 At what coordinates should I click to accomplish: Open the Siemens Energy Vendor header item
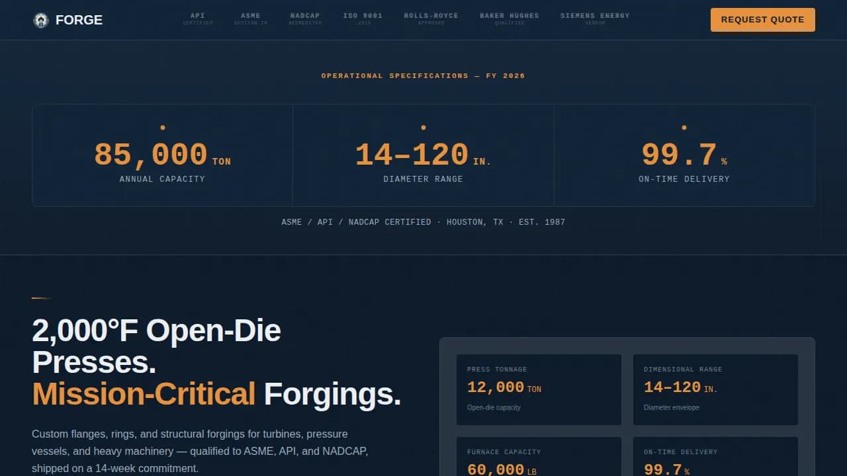[x=595, y=19]
